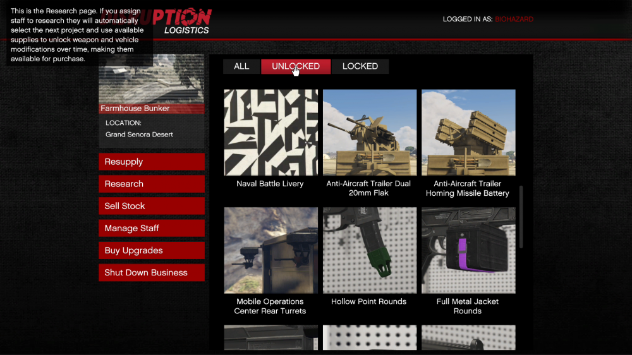This screenshot has width=632, height=355.
Task: Switch to the ALL research tab
Action: click(241, 66)
